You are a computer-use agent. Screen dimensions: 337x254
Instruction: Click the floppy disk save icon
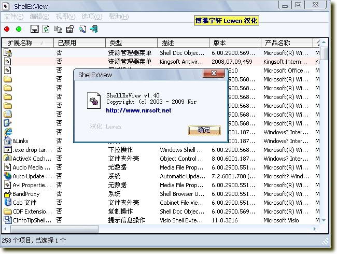(34, 29)
